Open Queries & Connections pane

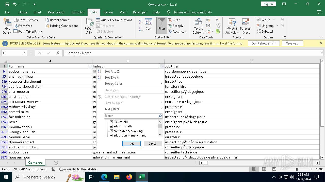coord(114,20)
